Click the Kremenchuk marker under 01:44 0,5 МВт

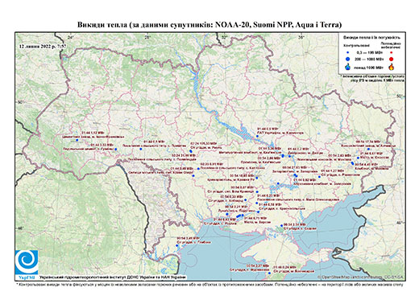[x=257, y=136]
